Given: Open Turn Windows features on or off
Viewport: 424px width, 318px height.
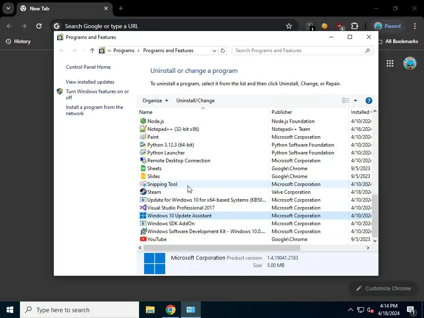Looking at the screenshot, I should tap(97, 94).
